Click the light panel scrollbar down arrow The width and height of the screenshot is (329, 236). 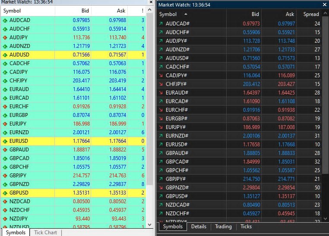coord(149,224)
